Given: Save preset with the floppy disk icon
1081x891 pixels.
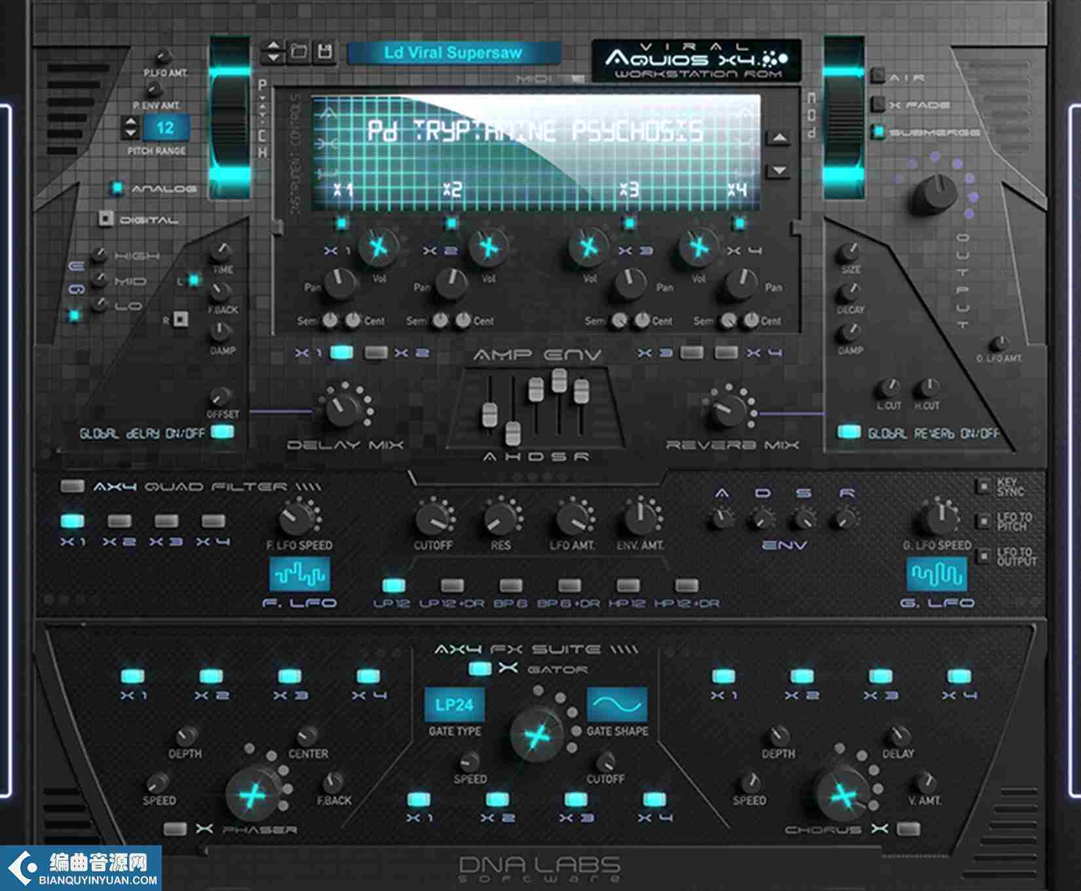Looking at the screenshot, I should coord(324,51).
